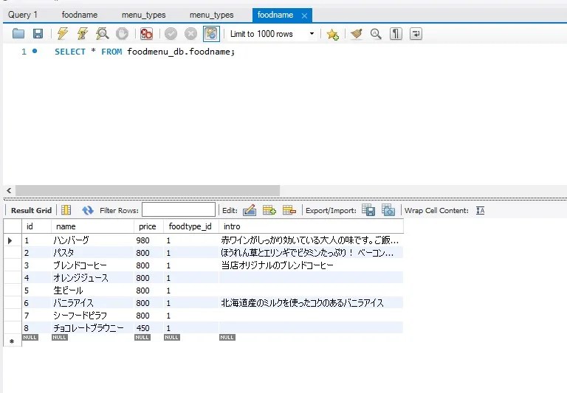This screenshot has height=393, width=567.
Task: Select intro cell starting with ほうれん草
Action: (311, 253)
